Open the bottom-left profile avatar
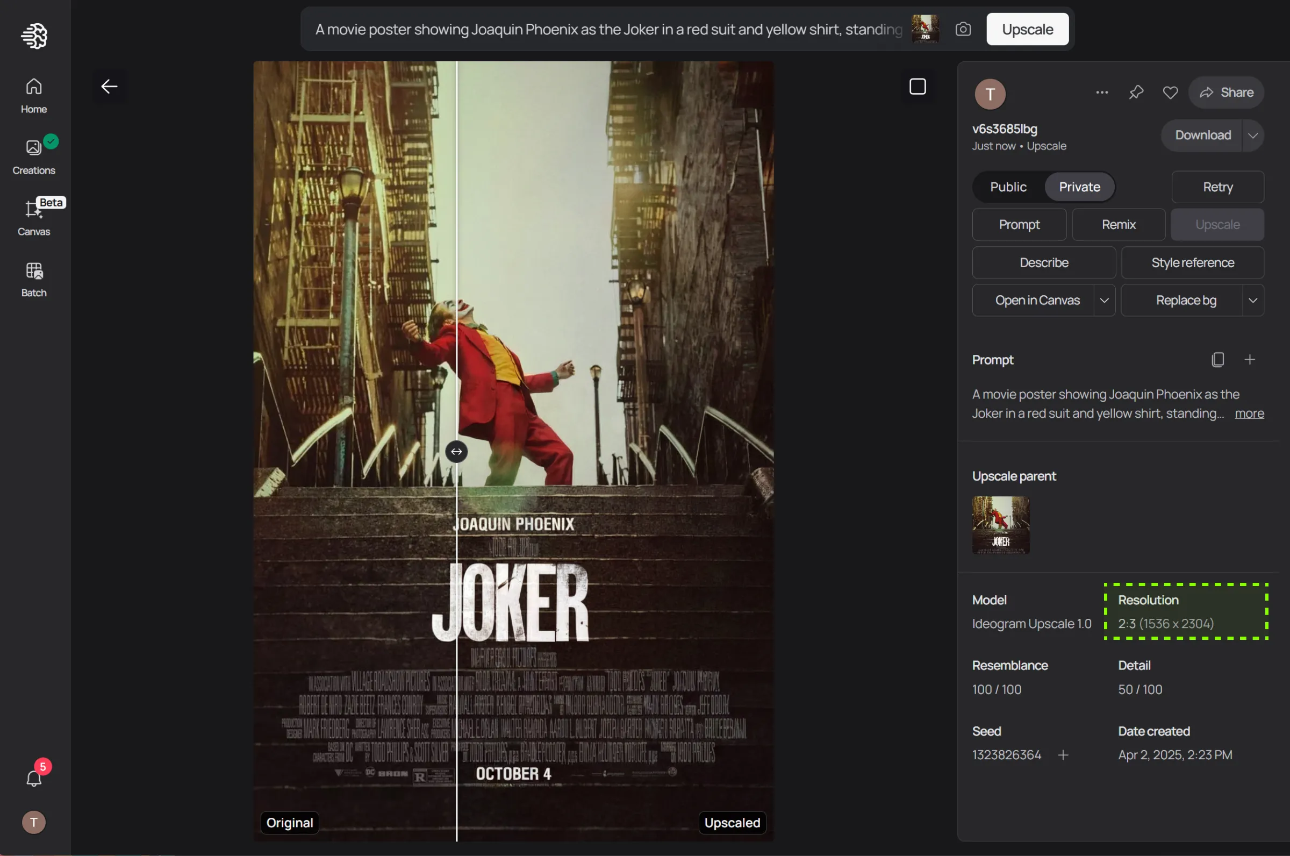 click(34, 822)
